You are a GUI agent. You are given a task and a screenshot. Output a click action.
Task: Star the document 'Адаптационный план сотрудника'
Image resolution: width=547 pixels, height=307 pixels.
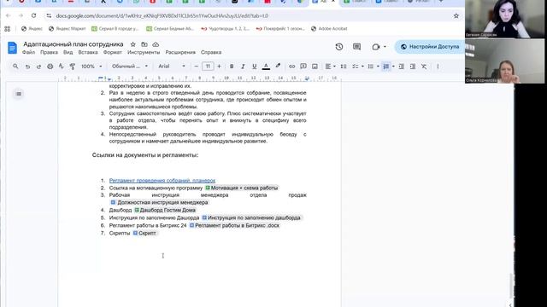point(133,44)
